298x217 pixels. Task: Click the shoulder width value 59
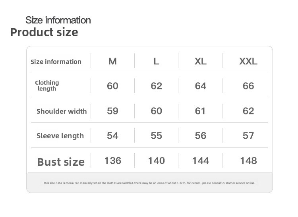[x=112, y=111]
